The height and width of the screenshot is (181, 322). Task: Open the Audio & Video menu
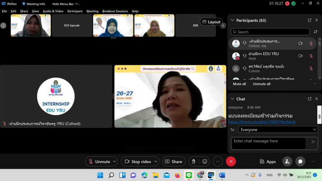pos(53,11)
